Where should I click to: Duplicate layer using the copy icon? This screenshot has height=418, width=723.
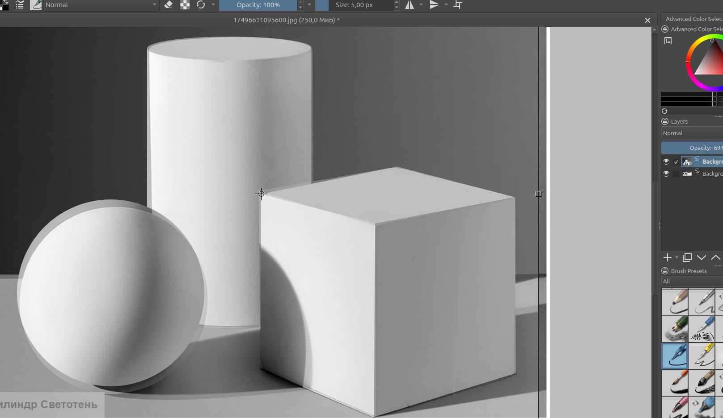tap(687, 257)
